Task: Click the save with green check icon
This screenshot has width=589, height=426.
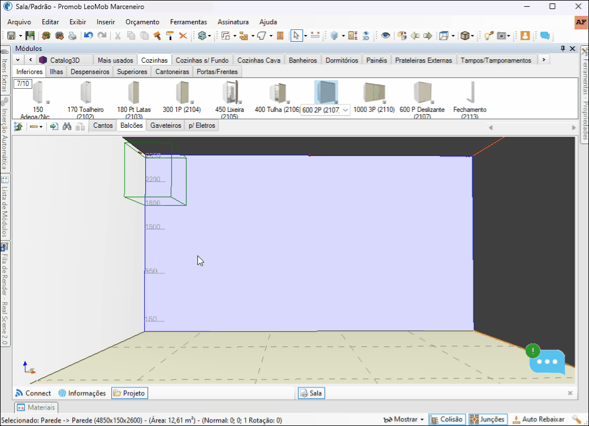Action: coord(30,36)
